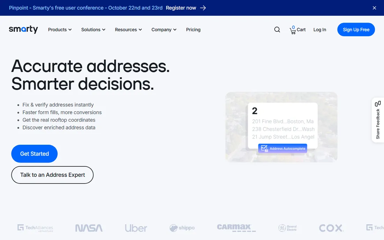Image resolution: width=384 pixels, height=240 pixels.
Task: Select suggestion 21 Jump Street
Action: coord(283,137)
